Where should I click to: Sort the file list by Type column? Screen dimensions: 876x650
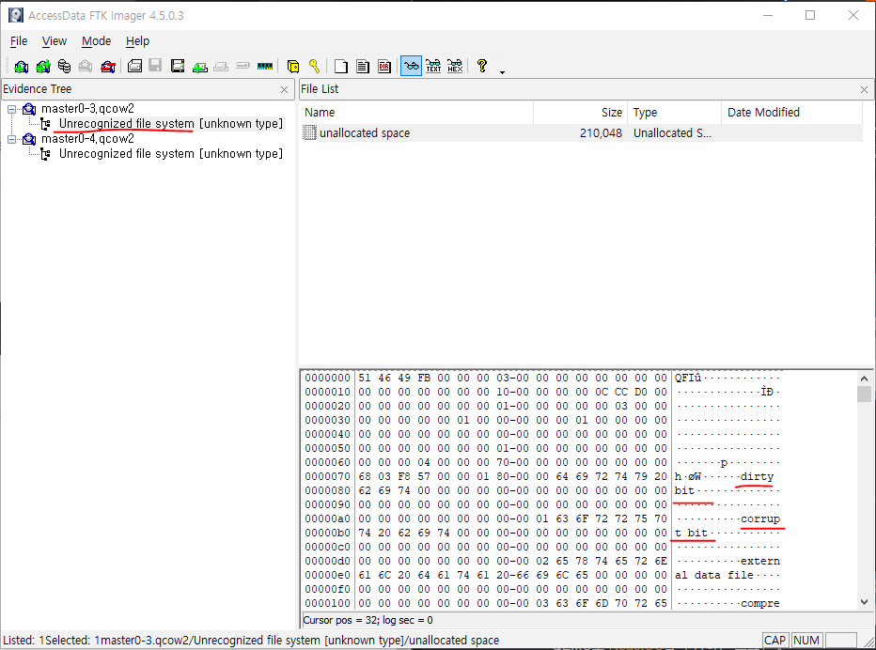click(x=674, y=112)
